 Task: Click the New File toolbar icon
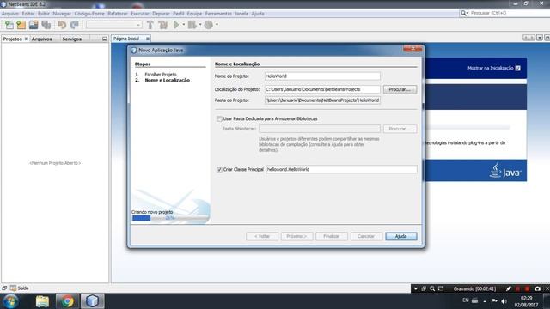pyautogui.click(x=9, y=25)
